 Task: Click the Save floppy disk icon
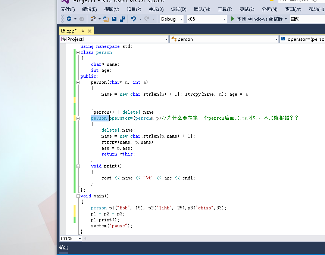coord(114,19)
